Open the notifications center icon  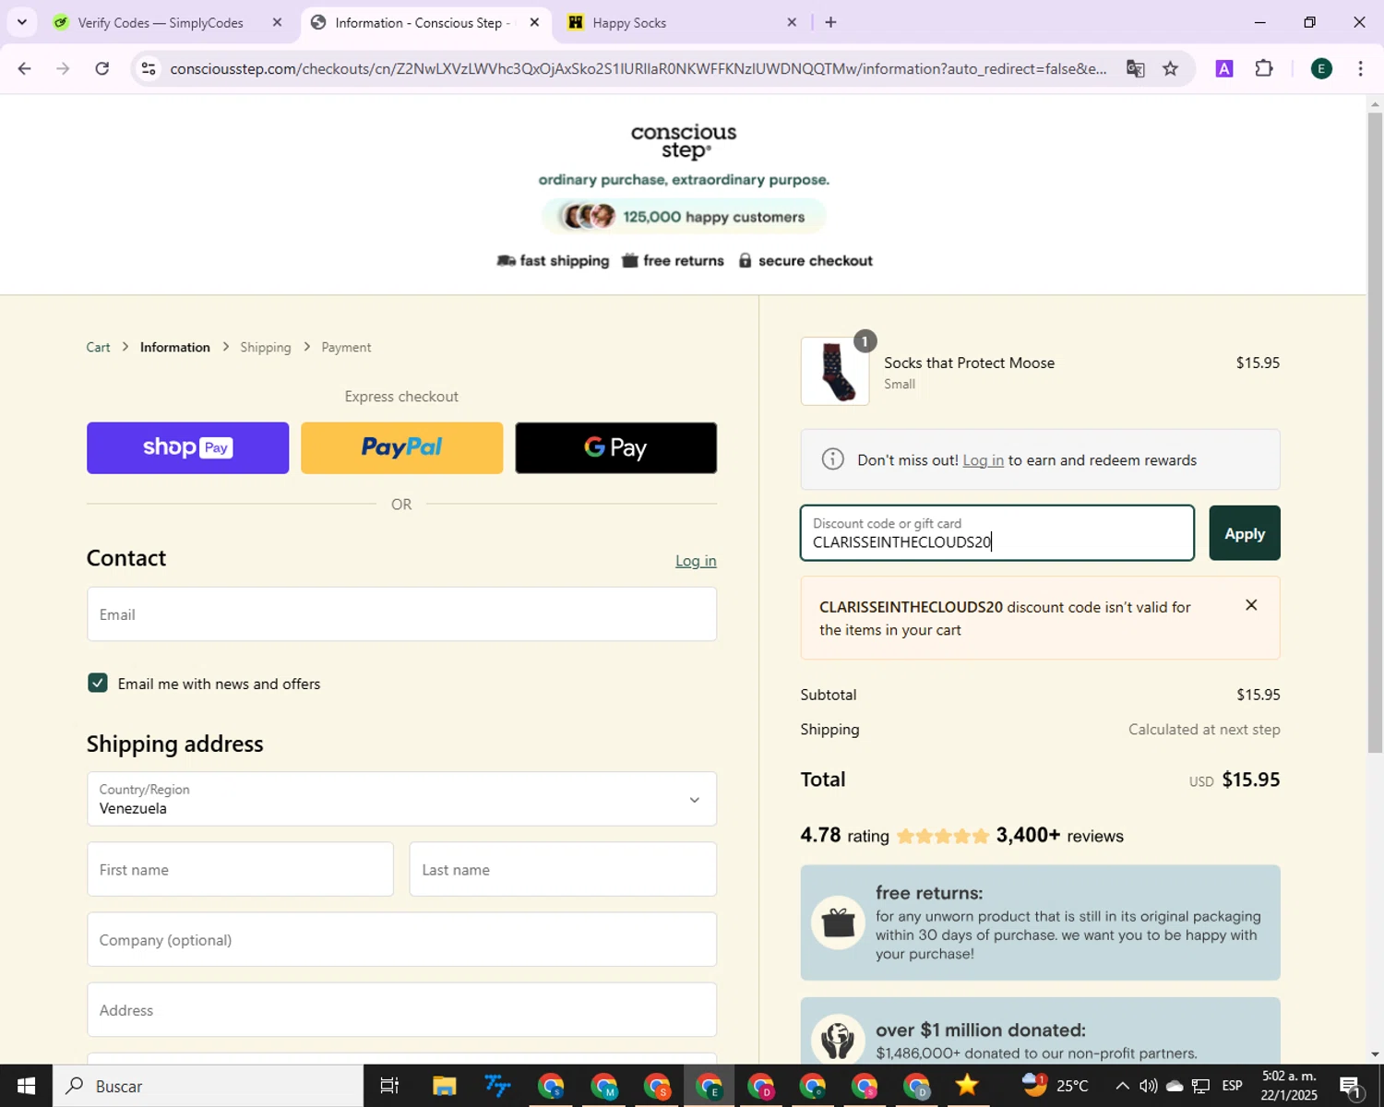pos(1351,1086)
